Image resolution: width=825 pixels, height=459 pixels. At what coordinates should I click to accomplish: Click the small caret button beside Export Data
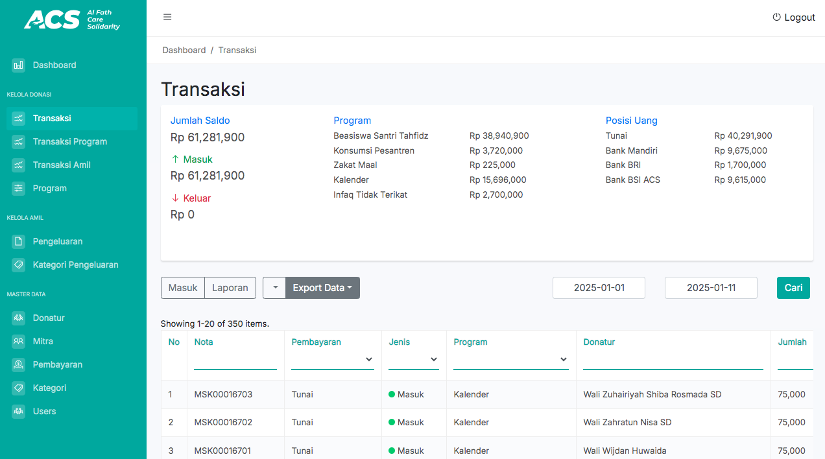point(274,288)
